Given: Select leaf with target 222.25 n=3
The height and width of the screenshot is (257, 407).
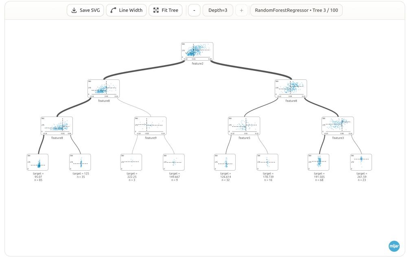Looking at the screenshot, I should [131, 162].
